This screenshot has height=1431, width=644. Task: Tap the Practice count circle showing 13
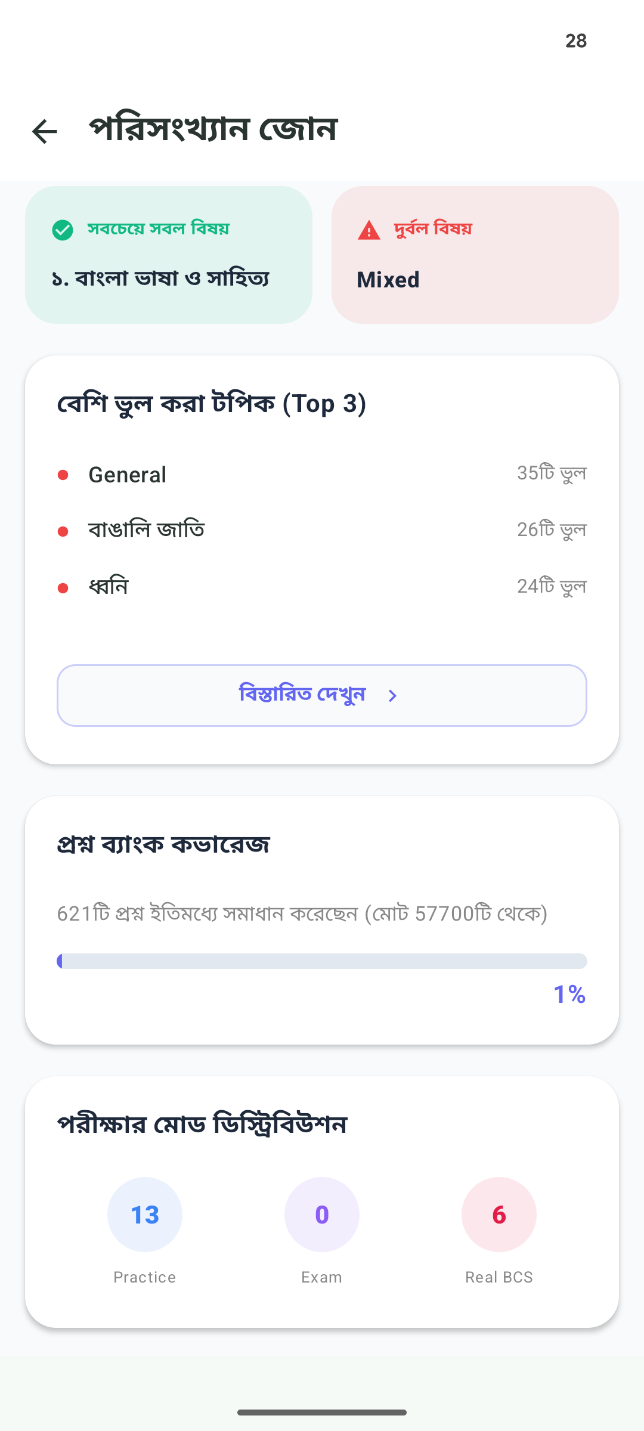[x=145, y=1215]
